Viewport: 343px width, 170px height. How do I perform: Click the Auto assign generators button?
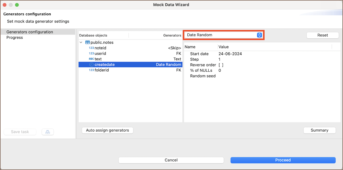click(x=107, y=130)
